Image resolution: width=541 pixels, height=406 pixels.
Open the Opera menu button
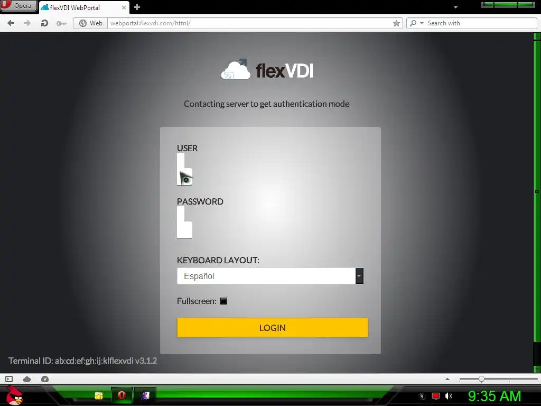point(18,5)
